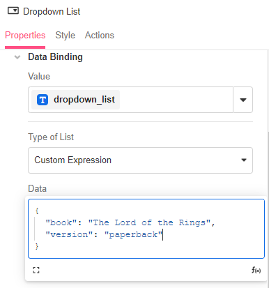Click after "paperback" in the Data editor

[x=162, y=234]
